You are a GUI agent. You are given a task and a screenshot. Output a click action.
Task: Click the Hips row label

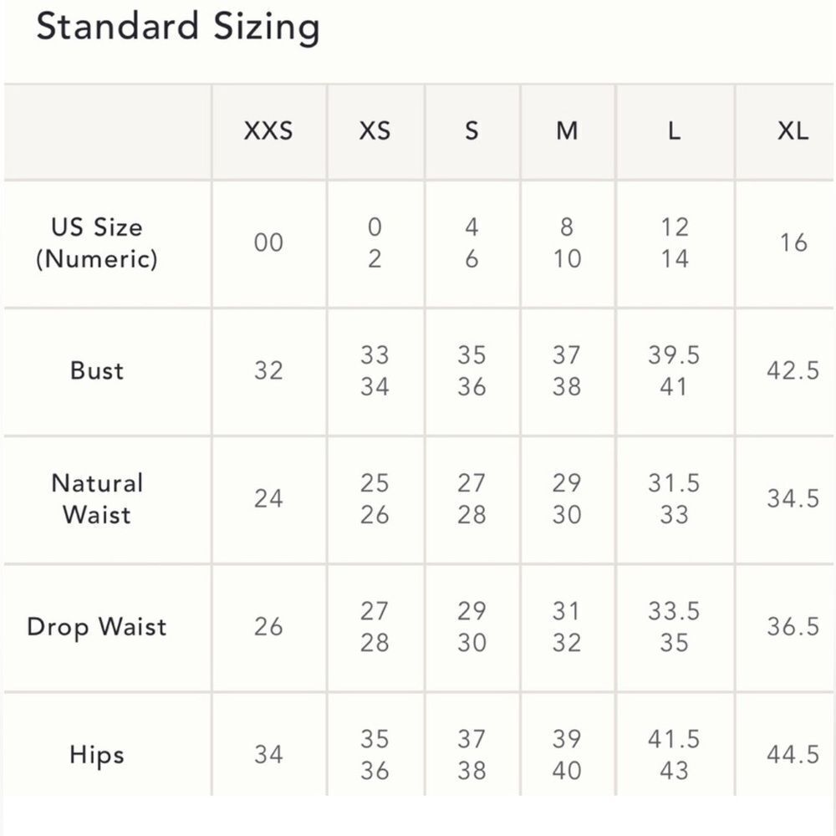click(97, 754)
